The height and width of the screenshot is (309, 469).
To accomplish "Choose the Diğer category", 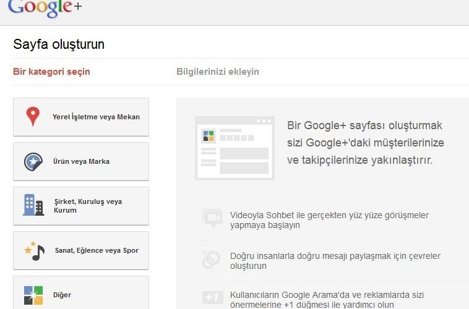I will [81, 292].
